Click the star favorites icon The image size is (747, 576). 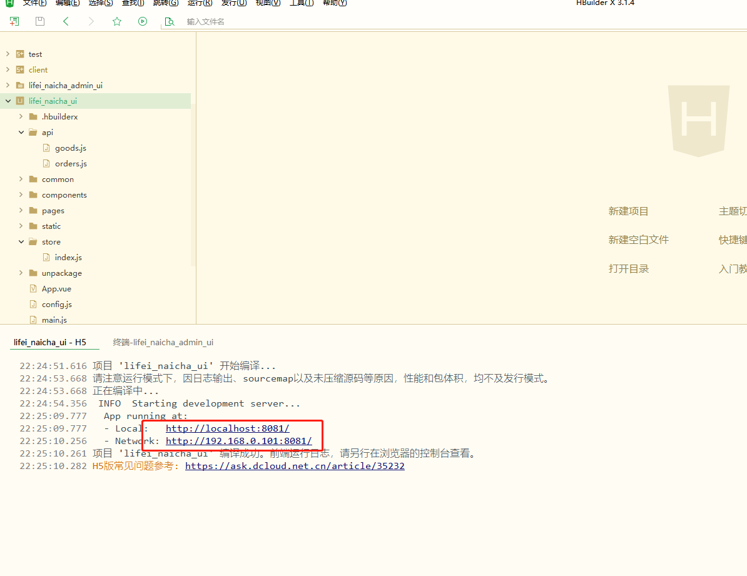tap(117, 21)
